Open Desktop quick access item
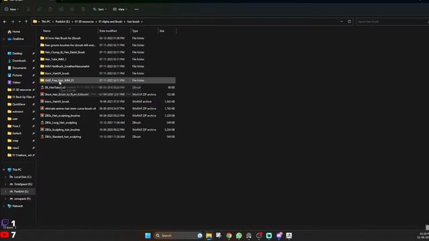This screenshot has width=429, height=241. pos(17,54)
